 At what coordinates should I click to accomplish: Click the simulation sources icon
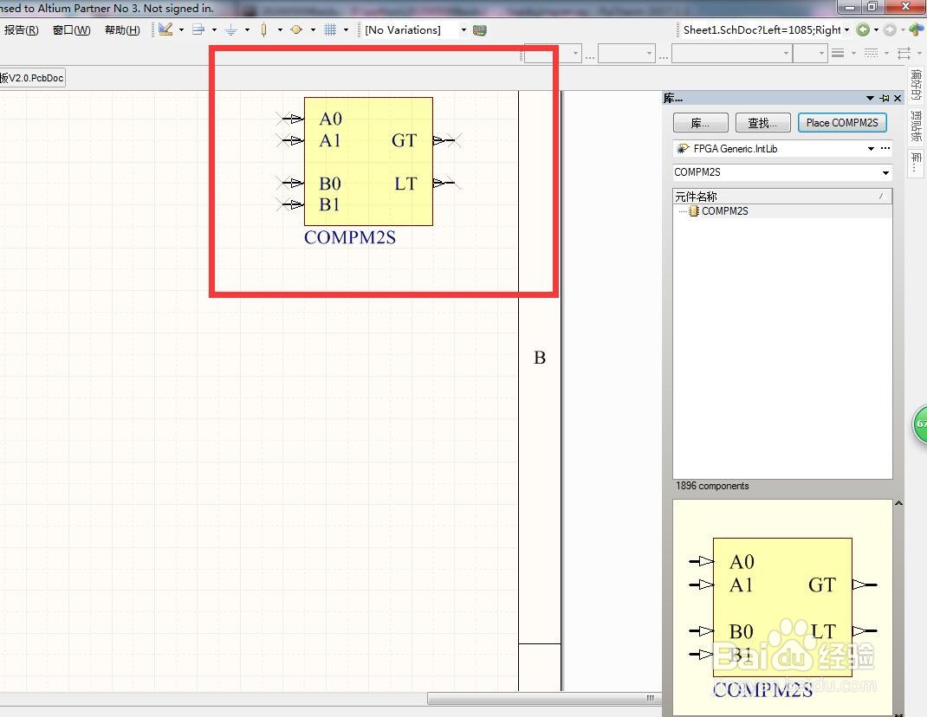point(297,29)
